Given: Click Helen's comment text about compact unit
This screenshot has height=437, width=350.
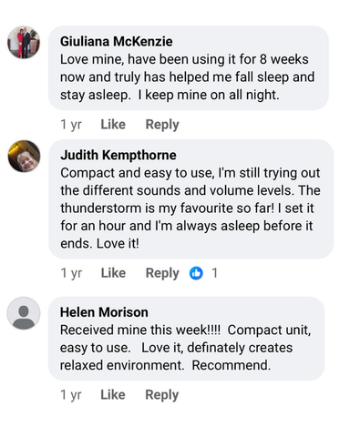Looking at the screenshot, I should point(185,348).
